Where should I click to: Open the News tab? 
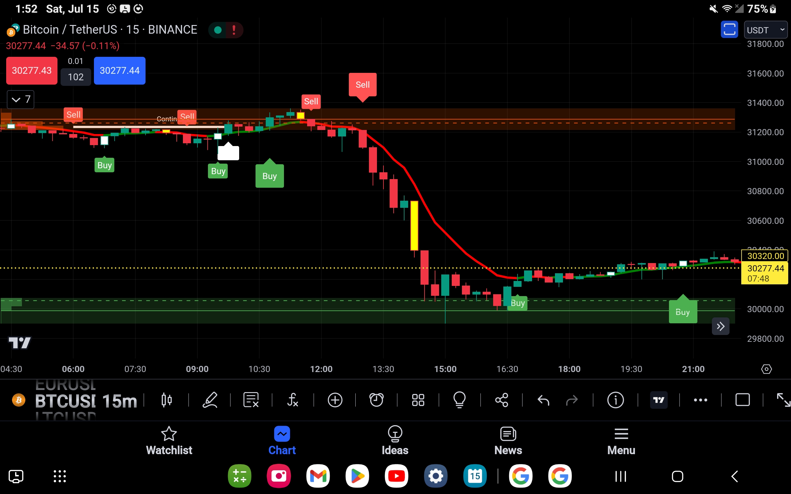pos(508,441)
